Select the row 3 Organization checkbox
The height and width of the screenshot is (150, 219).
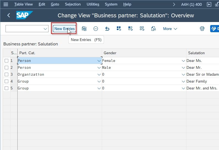[x=6, y=74]
